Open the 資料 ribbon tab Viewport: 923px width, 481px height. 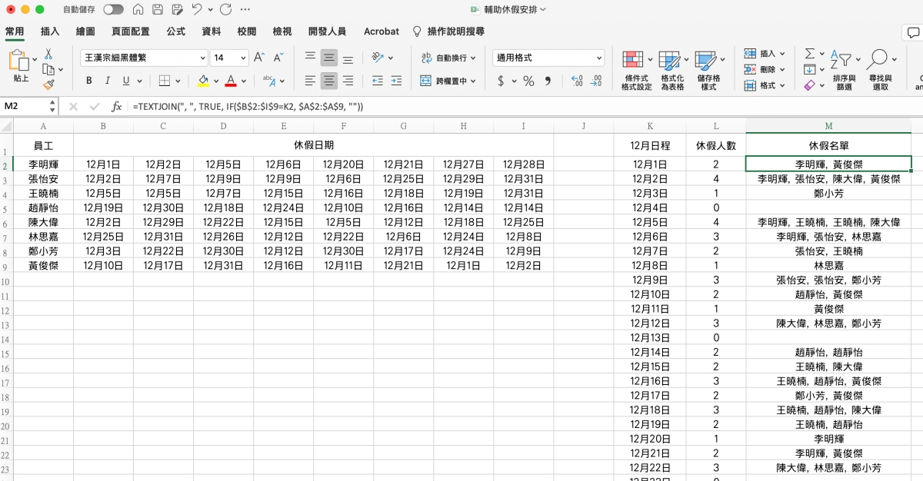[211, 32]
